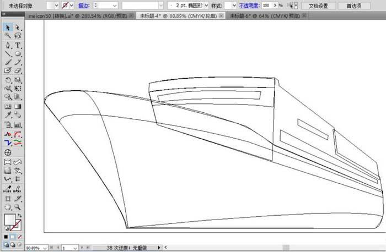Open the fill color dropdown in options bar
The width and height of the screenshot is (386, 252).
[56, 6]
